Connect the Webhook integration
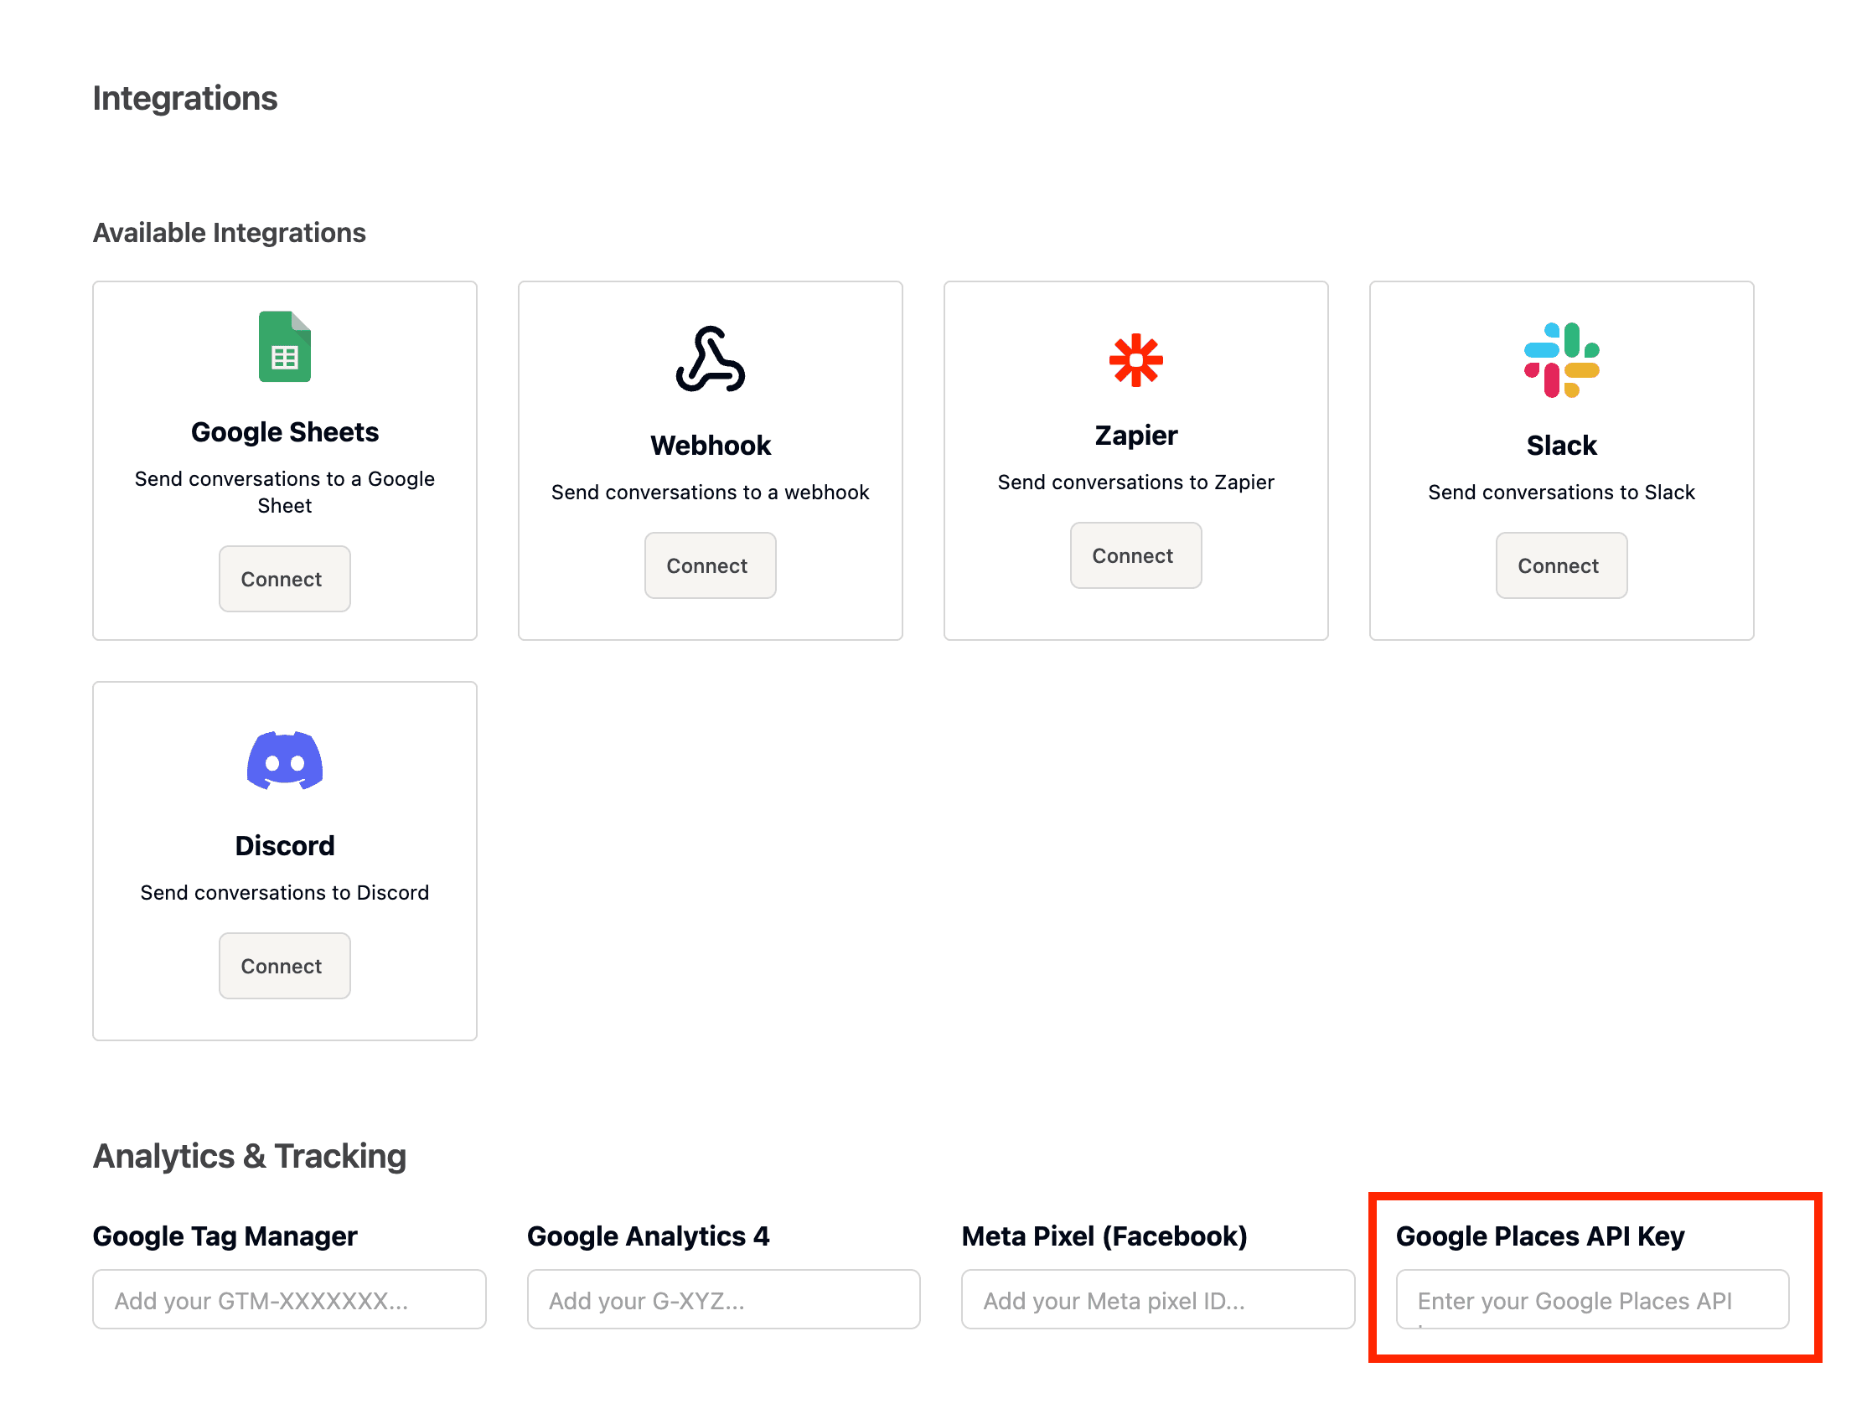This screenshot has width=1872, height=1419. coord(710,565)
